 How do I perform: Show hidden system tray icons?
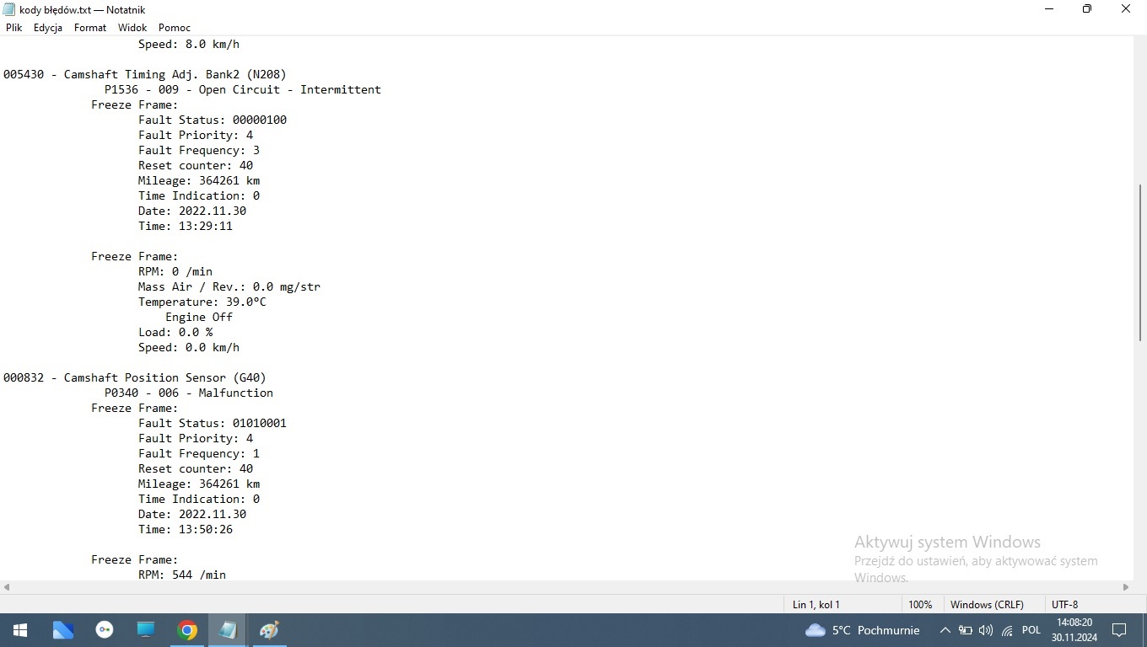click(945, 630)
